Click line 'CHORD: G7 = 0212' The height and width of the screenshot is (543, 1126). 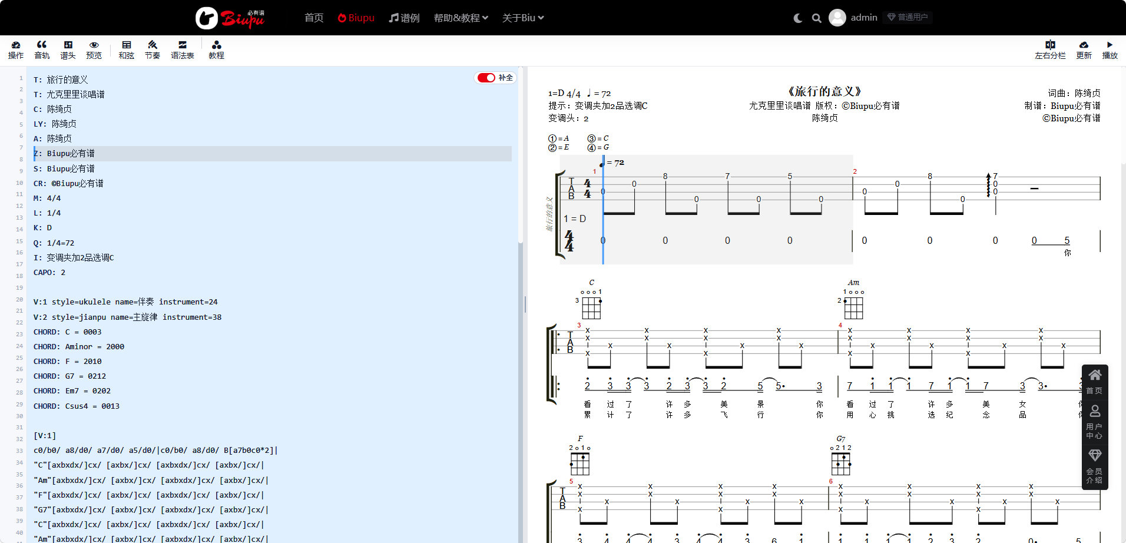[x=70, y=376]
